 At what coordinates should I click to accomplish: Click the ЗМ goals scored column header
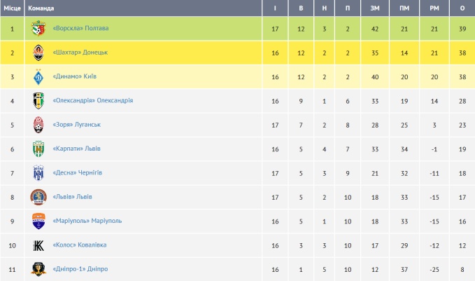coord(375,8)
